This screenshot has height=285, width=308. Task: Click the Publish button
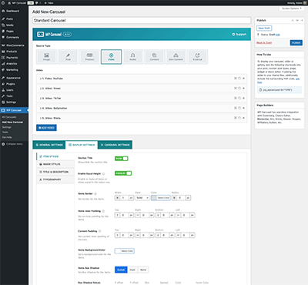point(296,42)
